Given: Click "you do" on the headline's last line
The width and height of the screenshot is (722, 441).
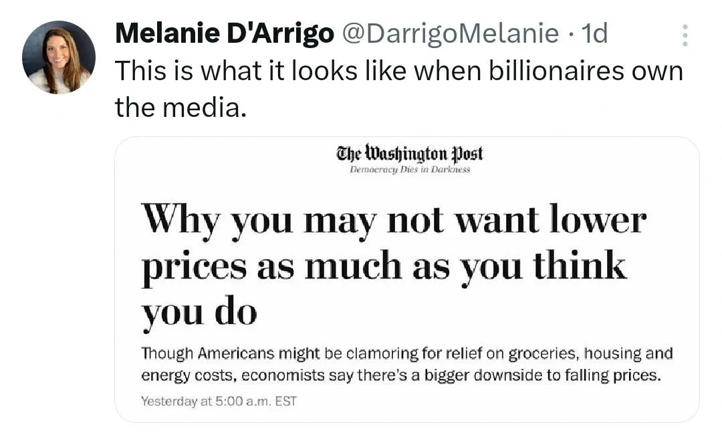Looking at the screenshot, I should click(199, 312).
